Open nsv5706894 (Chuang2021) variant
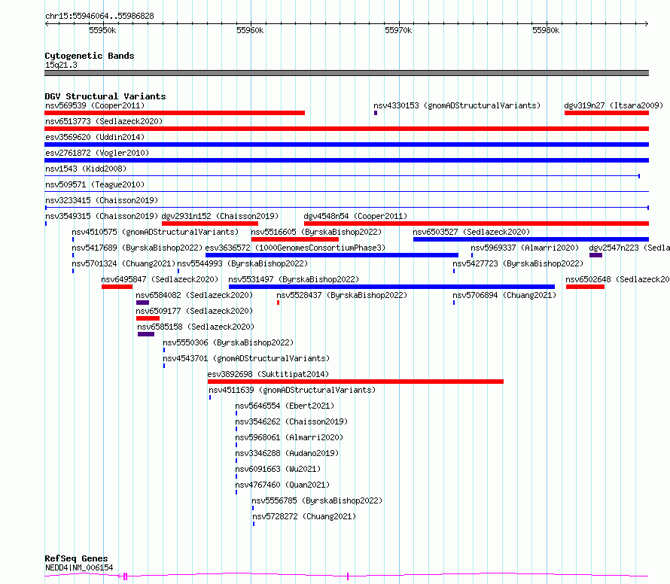The image size is (670, 584). [x=504, y=295]
